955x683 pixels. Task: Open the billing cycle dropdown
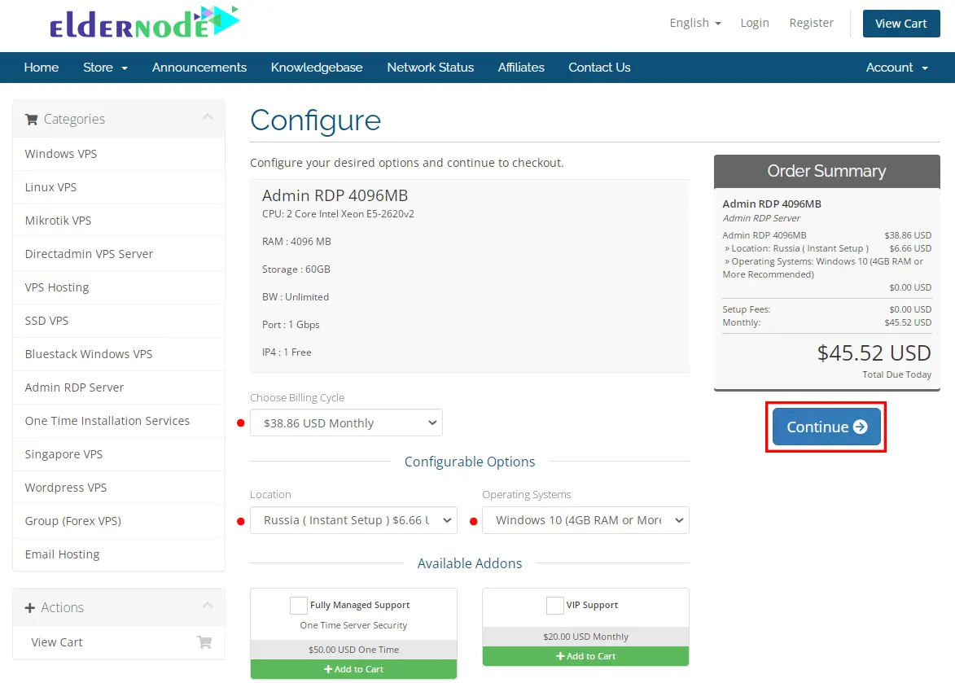click(x=346, y=422)
